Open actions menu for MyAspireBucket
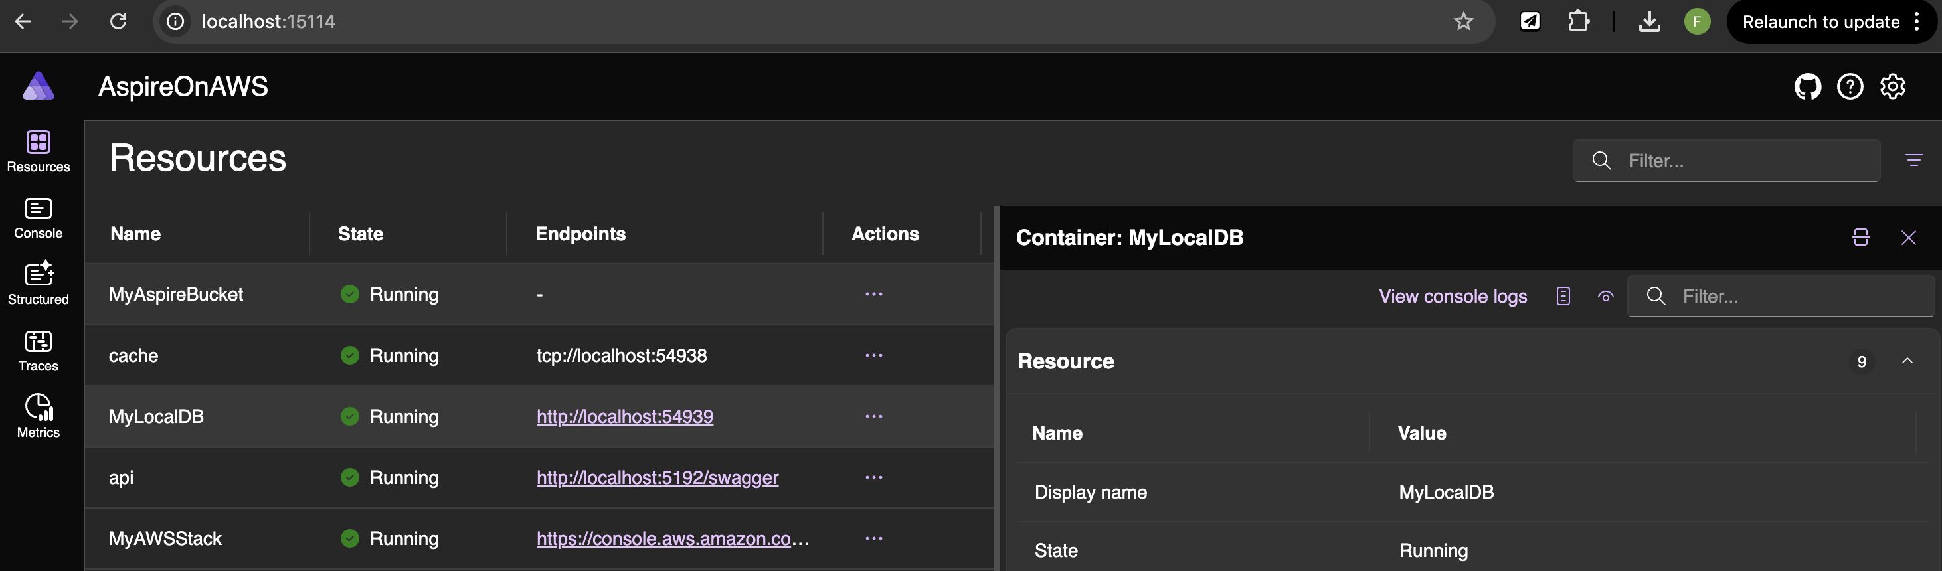Screen dimensions: 1942x571 pyautogui.click(x=873, y=295)
